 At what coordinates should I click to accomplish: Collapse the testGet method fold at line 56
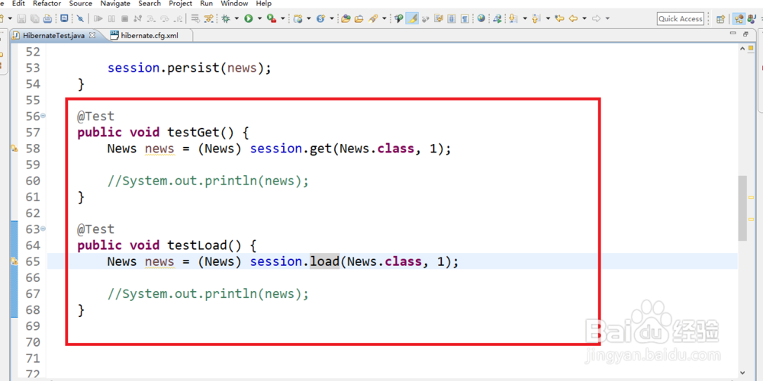pos(43,116)
